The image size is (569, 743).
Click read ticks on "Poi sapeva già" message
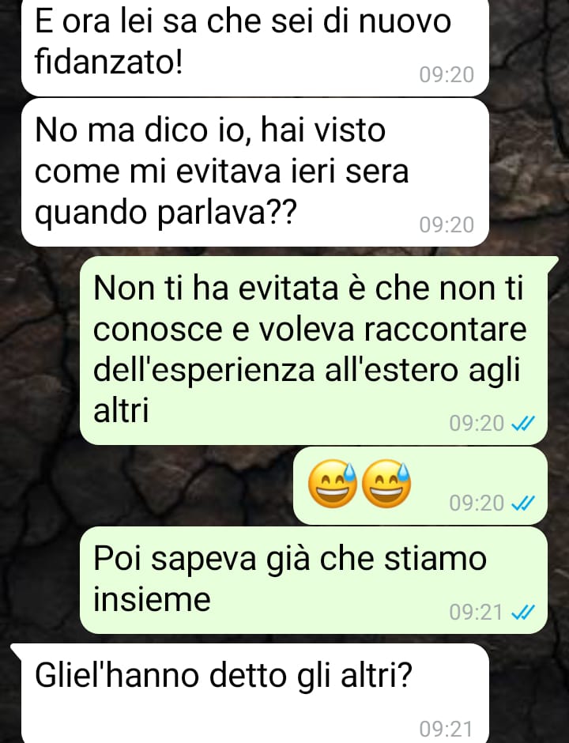point(523,613)
